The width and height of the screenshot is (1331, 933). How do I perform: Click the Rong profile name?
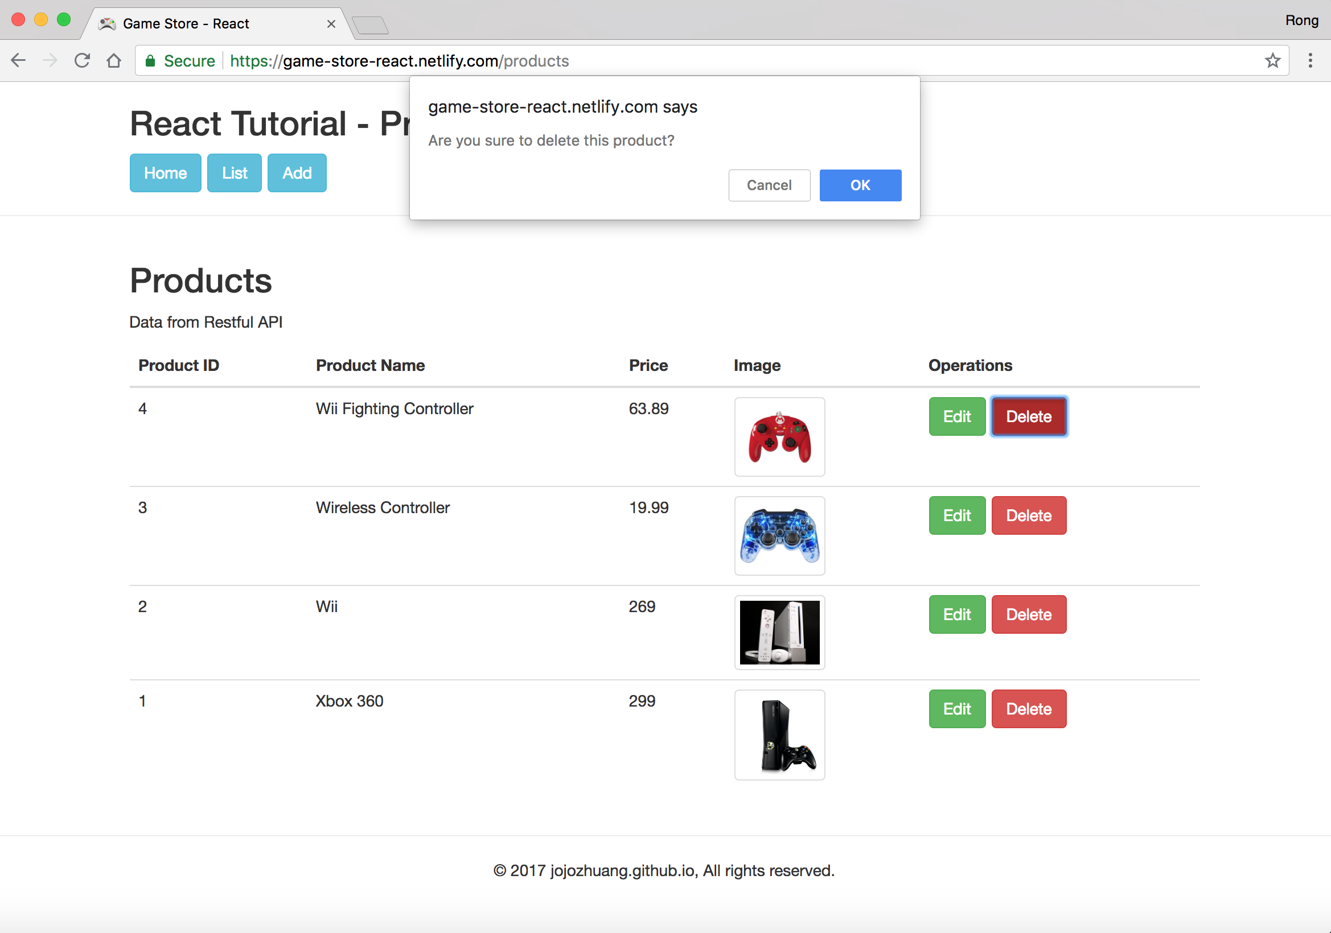[x=1301, y=20]
